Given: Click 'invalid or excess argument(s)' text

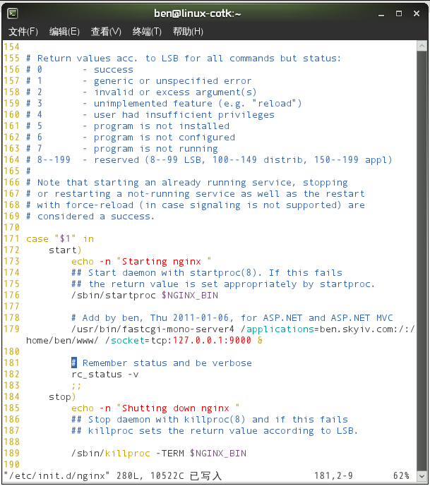Looking at the screenshot, I should click(175, 92).
